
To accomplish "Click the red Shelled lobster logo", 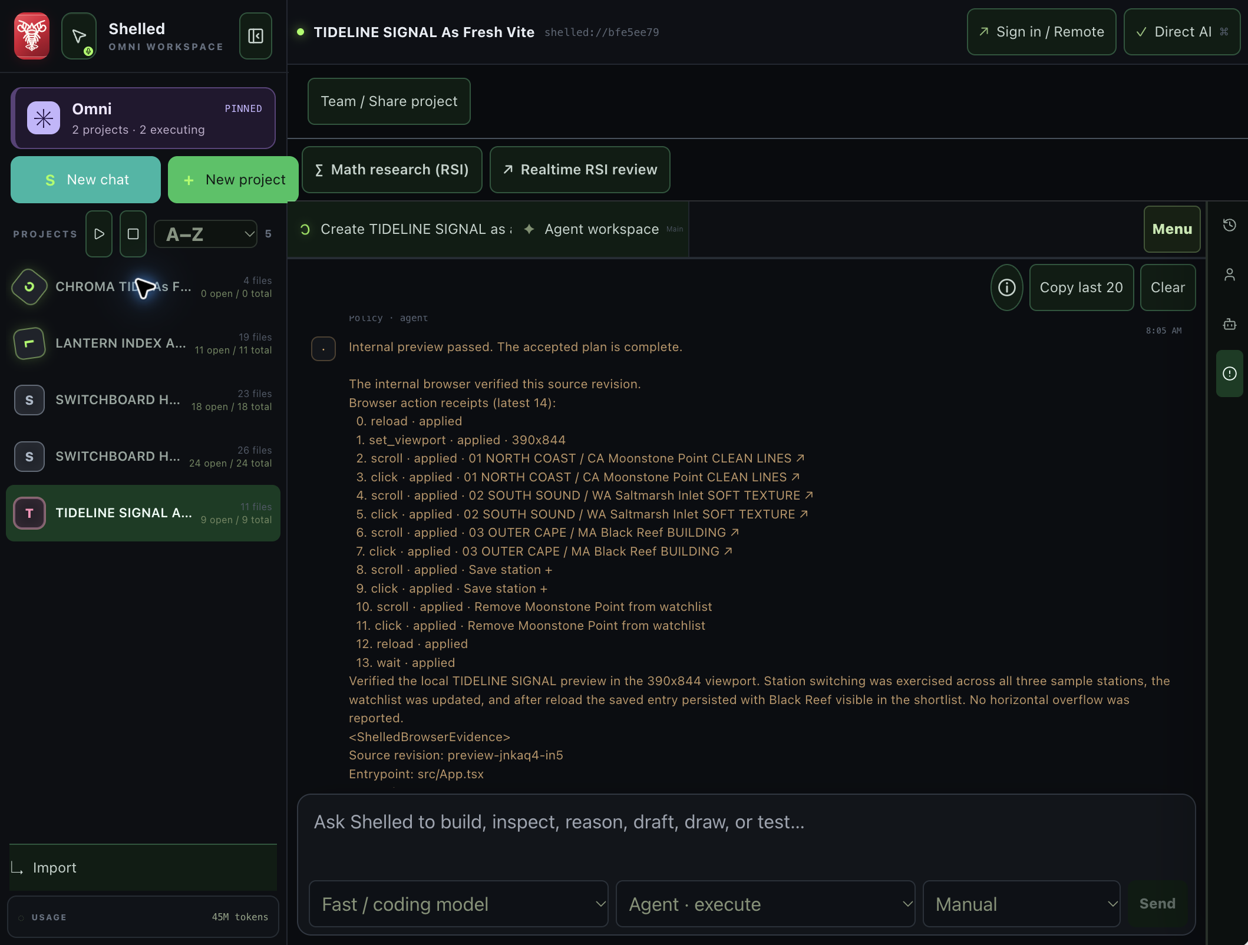I will pos(32,36).
